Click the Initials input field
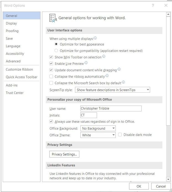Screen dimensions: 172x192 [89, 115]
